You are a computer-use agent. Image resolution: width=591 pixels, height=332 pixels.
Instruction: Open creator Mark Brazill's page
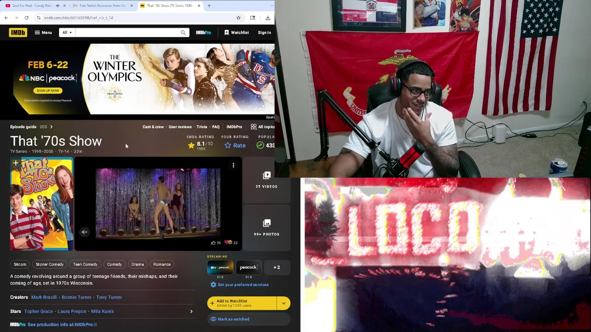pyautogui.click(x=44, y=297)
